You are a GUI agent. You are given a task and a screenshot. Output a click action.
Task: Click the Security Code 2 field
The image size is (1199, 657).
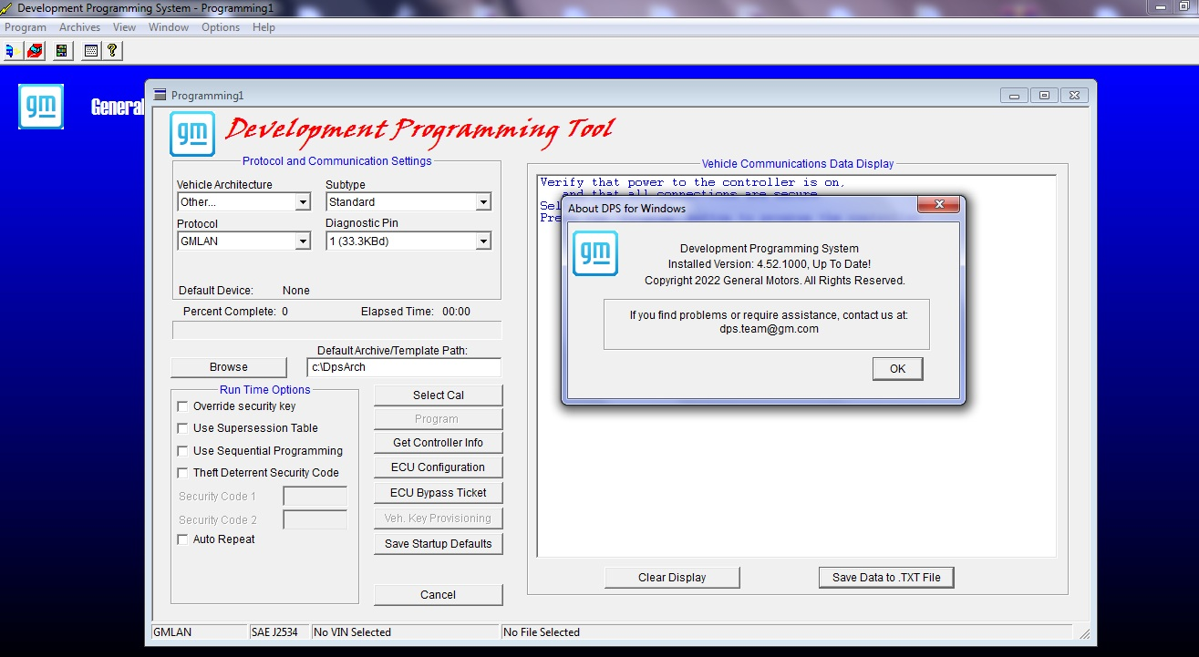pos(315,519)
